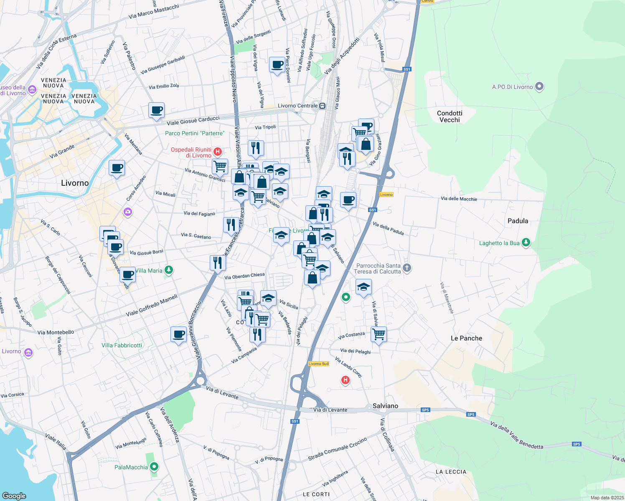
Task: Click the Viale Goffredo Mameli label
Action: pyautogui.click(x=152, y=305)
